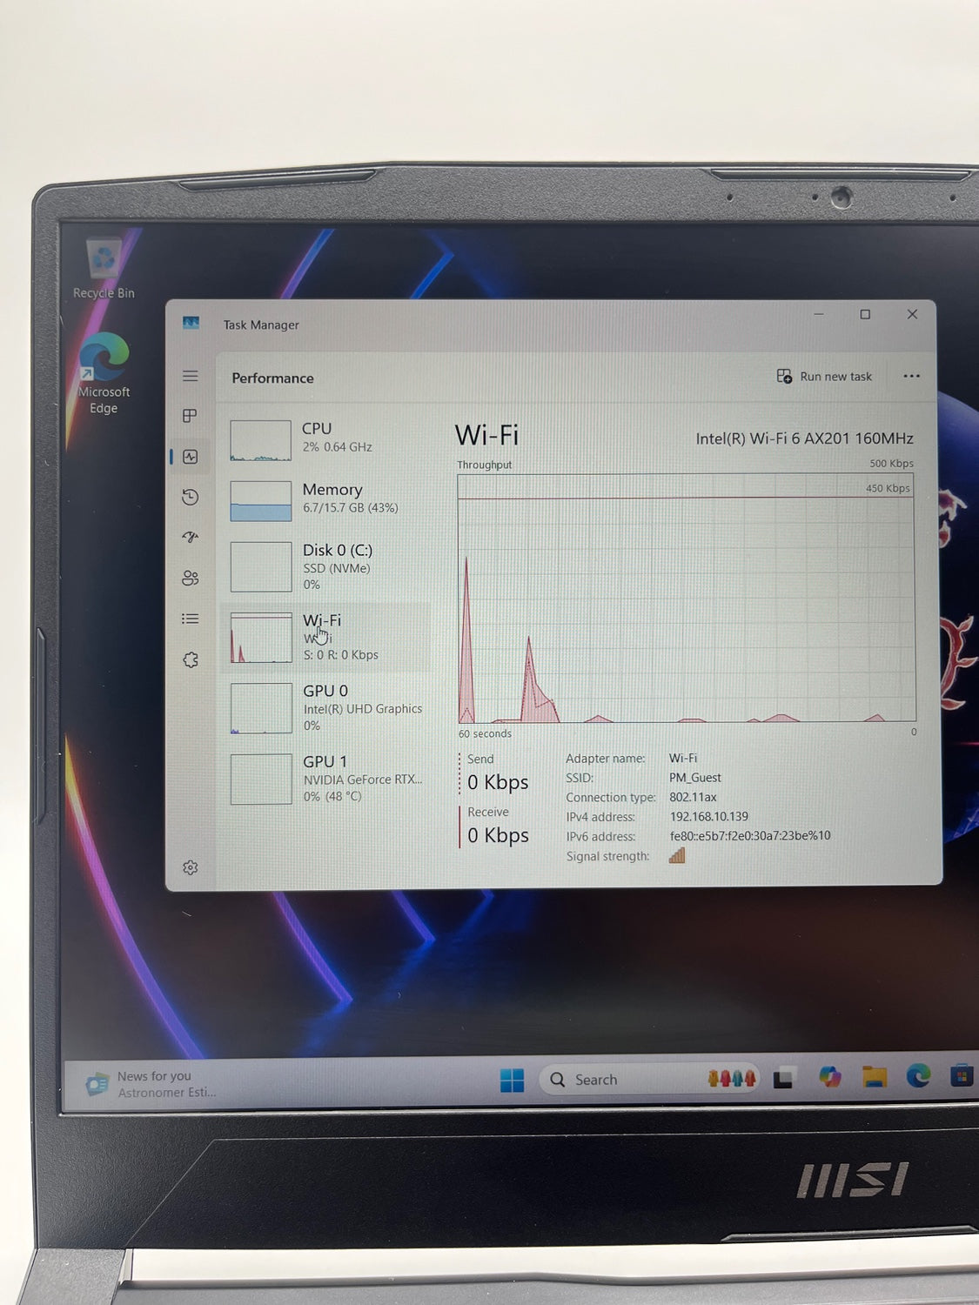The image size is (979, 1305).
Task: Switch to the Processes page icon
Action: (x=191, y=416)
